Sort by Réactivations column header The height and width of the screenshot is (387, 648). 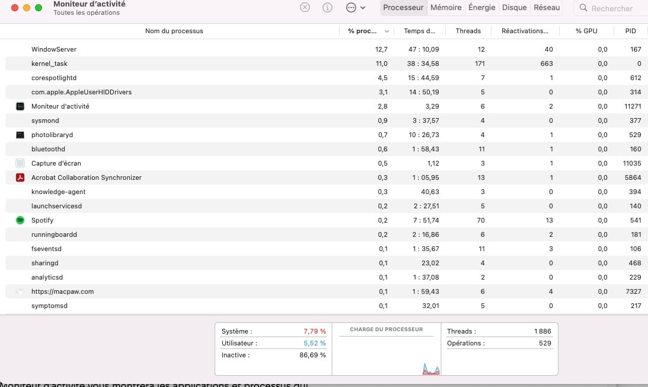[x=525, y=31]
